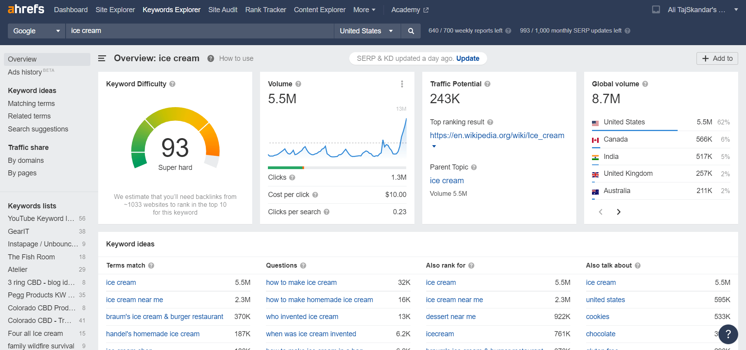Click Also talk about help icon
The height and width of the screenshot is (350, 746).
tap(638, 266)
